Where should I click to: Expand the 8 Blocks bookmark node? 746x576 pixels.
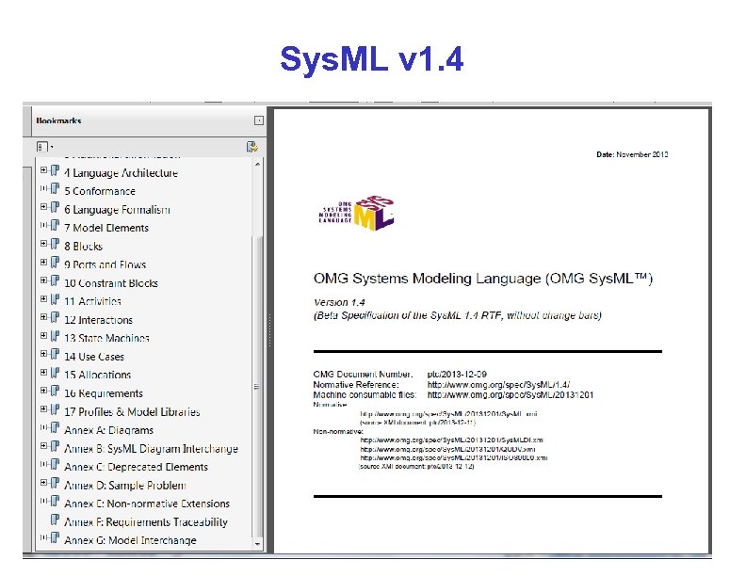click(43, 244)
